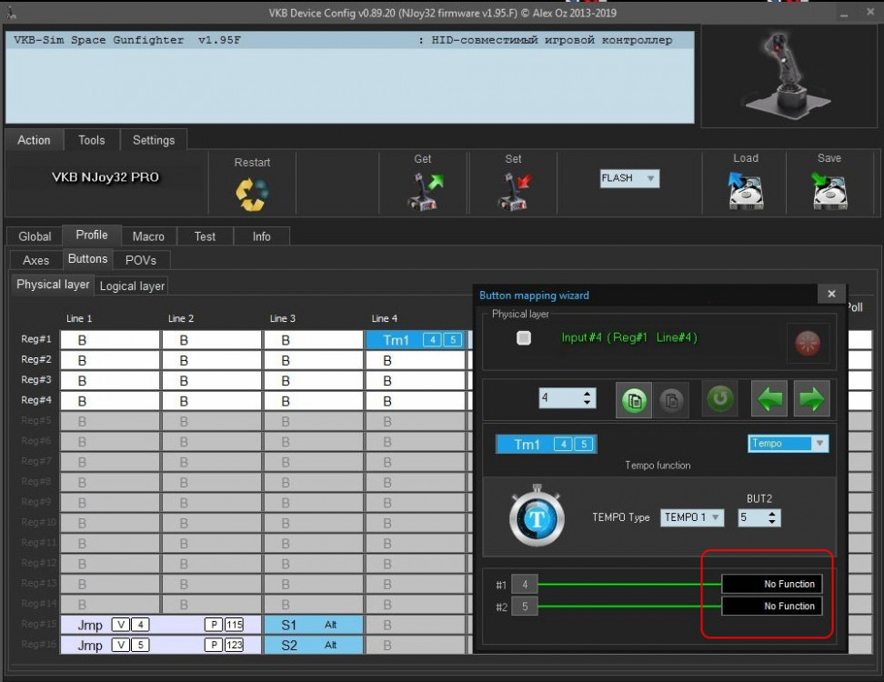Click the Get settings from joystick icon
This screenshot has width=884, height=682.
[x=423, y=191]
